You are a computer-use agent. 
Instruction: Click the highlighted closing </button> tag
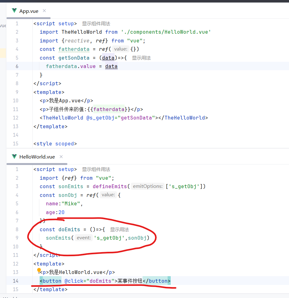click(156, 281)
